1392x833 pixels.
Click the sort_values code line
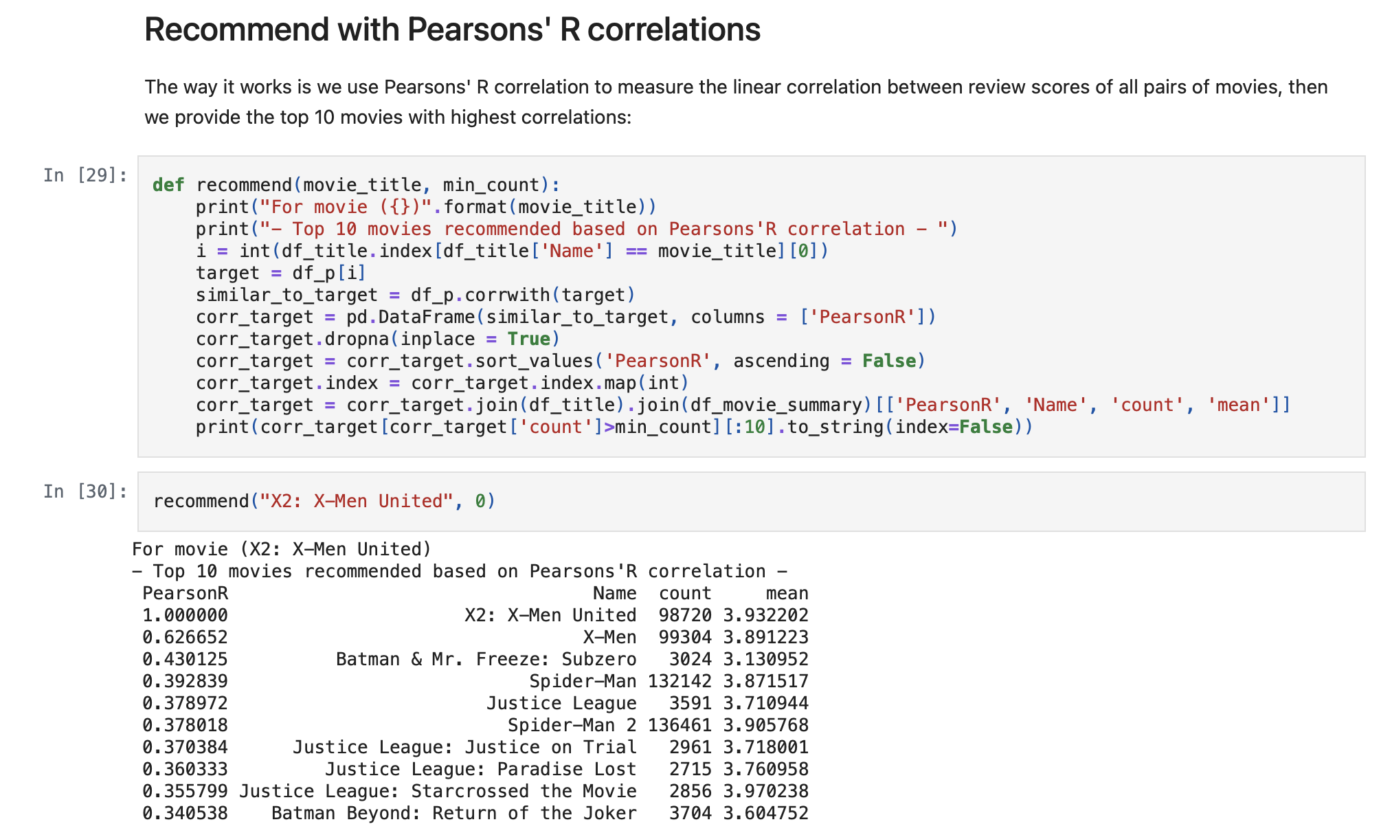(560, 361)
